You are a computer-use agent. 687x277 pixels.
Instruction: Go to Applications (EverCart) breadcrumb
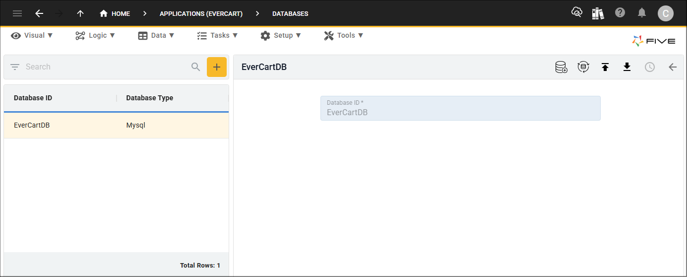tap(201, 13)
